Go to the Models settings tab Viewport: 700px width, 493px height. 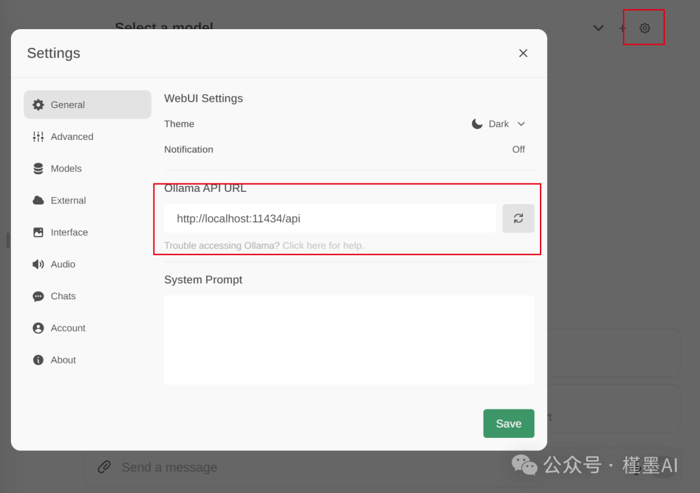click(x=87, y=168)
